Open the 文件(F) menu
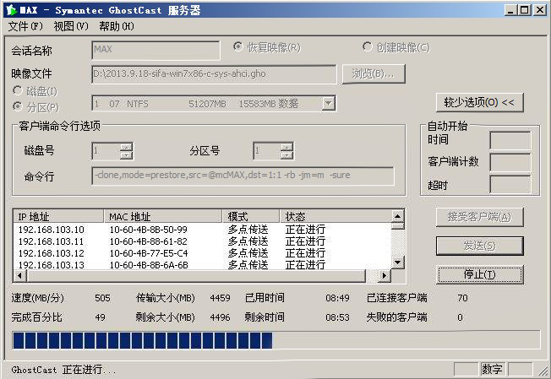 pyautogui.click(x=25, y=26)
